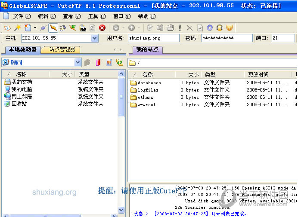Click the Rename toolbar icon
The image size is (298, 217).
[160, 28]
